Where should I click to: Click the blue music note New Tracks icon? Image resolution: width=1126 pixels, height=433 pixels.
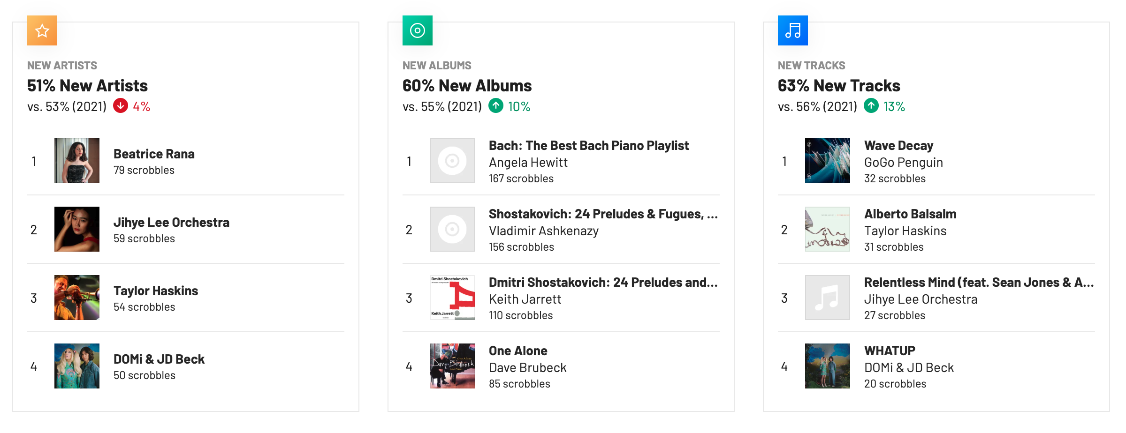tap(793, 30)
